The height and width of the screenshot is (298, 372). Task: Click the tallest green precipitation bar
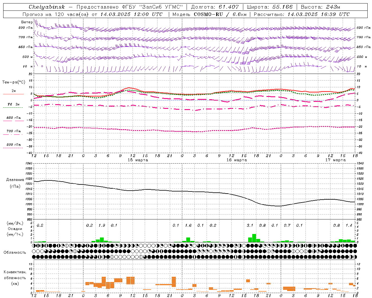[254, 238]
